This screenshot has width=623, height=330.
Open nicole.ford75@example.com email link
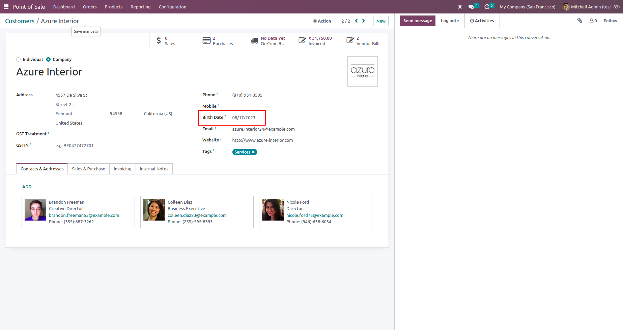315,216
